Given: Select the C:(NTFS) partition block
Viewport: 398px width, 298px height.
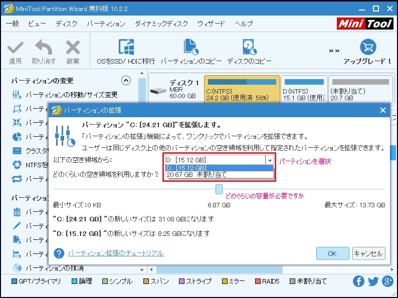Looking at the screenshot, I should coord(242,89).
